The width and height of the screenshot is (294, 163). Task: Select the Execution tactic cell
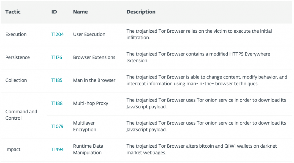pyautogui.click(x=16, y=34)
